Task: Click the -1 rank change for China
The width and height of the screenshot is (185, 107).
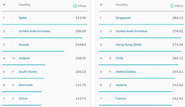Action: (x=13, y=98)
